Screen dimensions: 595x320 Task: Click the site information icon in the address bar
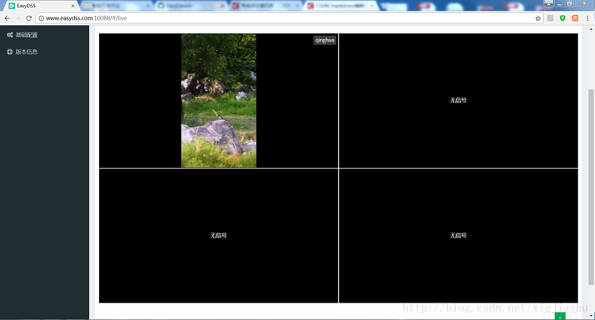(41, 18)
